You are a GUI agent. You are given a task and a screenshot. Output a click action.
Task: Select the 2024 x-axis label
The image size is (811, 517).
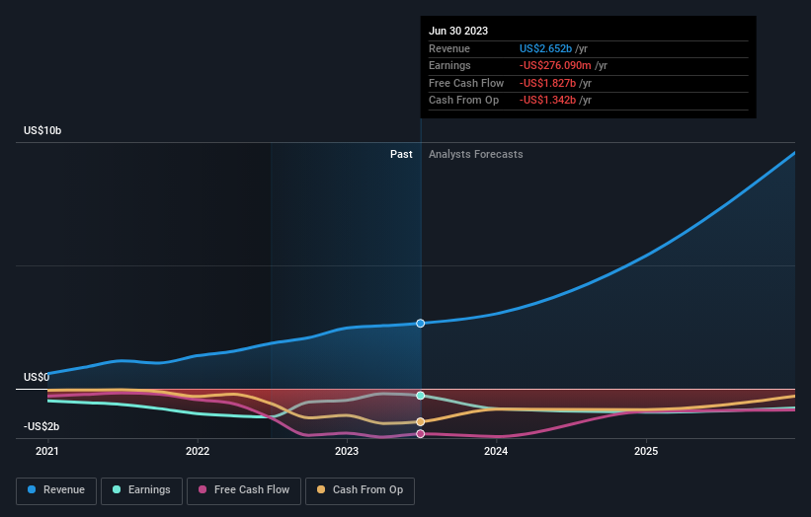[x=496, y=452]
